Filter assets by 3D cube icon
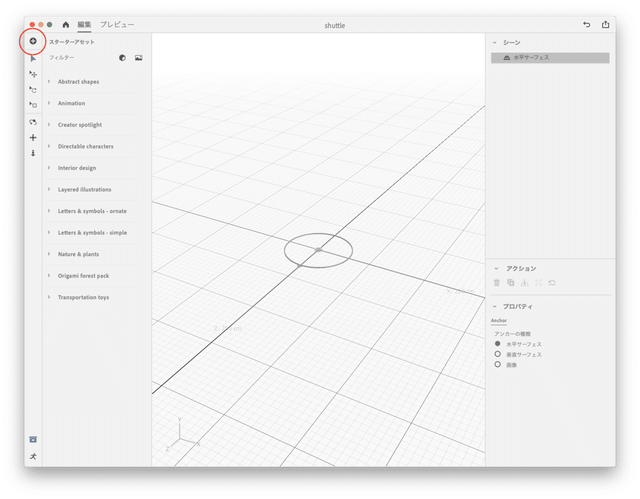The height and width of the screenshot is (499, 640). click(x=123, y=58)
